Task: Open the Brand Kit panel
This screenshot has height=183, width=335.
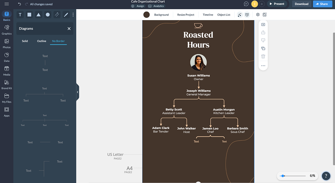Action: point(7,84)
